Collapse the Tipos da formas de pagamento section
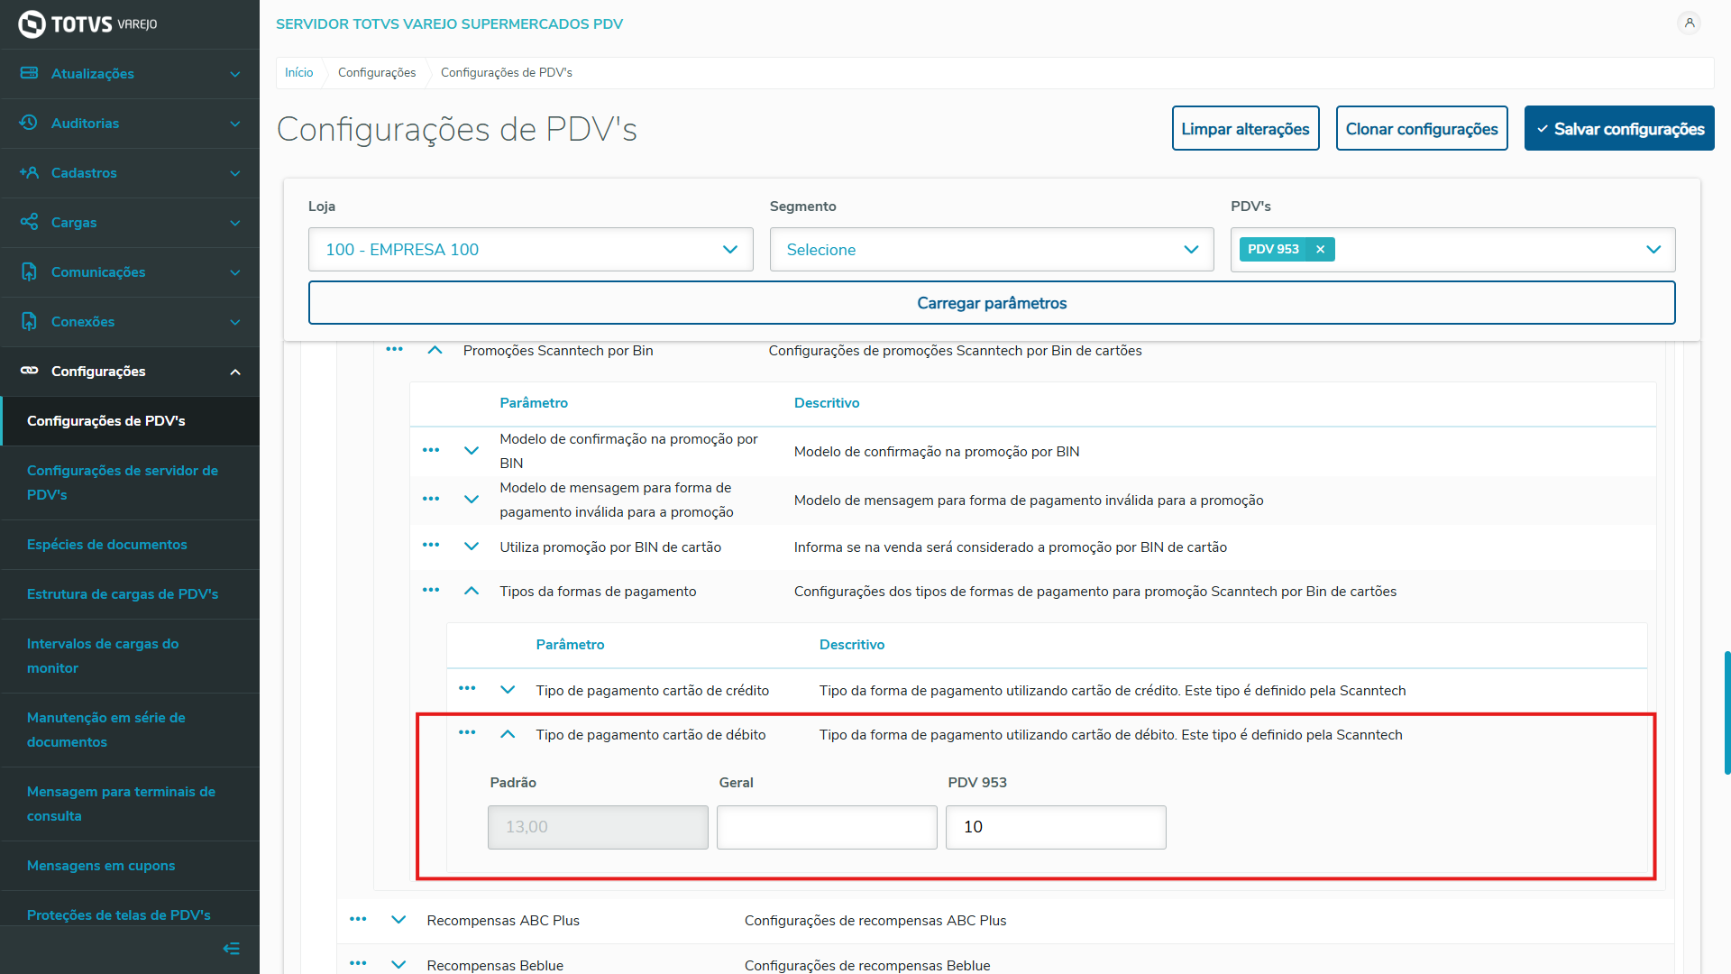Viewport: 1731px width, 974px height. [x=472, y=591]
